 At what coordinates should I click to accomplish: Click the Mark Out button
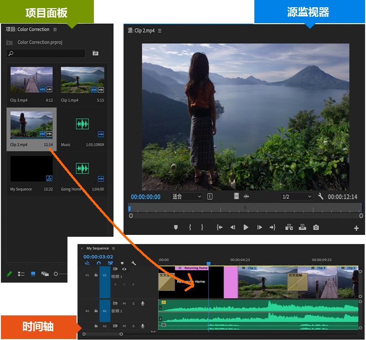pos(202,227)
